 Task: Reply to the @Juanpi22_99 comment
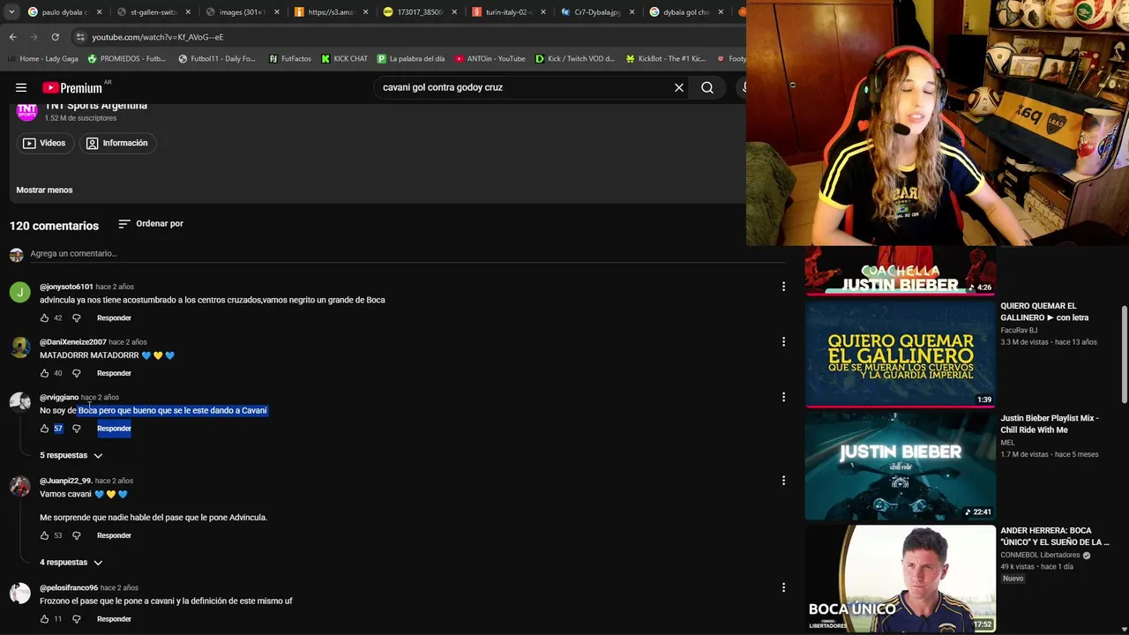[x=114, y=535]
